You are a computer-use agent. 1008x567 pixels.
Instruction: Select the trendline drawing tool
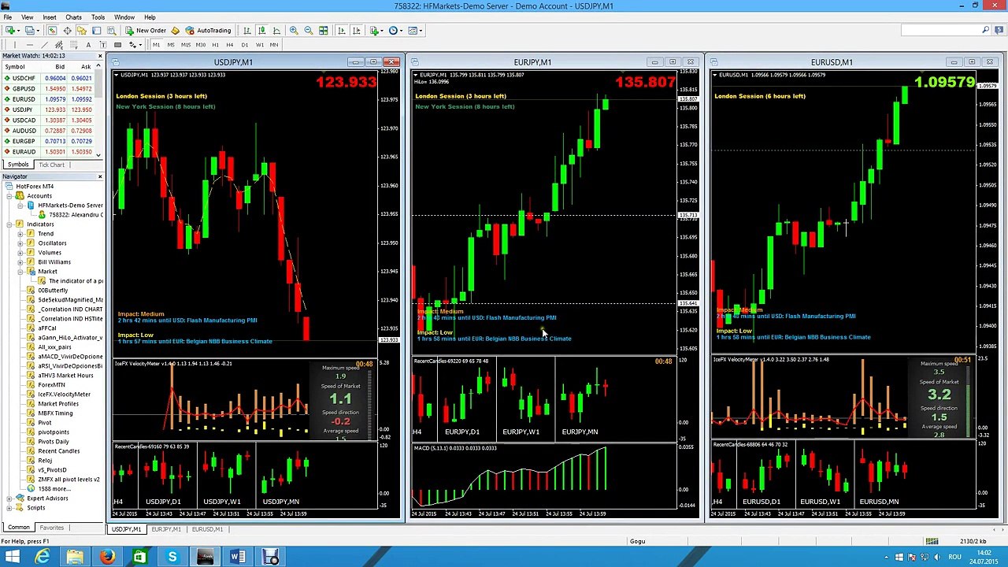click(x=44, y=44)
